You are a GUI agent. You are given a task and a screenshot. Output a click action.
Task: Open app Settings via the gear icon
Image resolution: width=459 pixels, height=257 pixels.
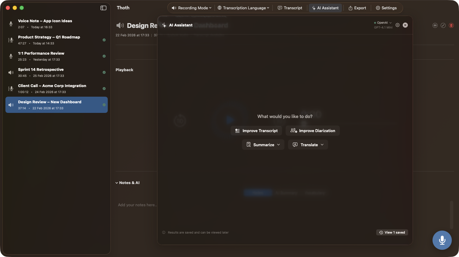tap(386, 8)
